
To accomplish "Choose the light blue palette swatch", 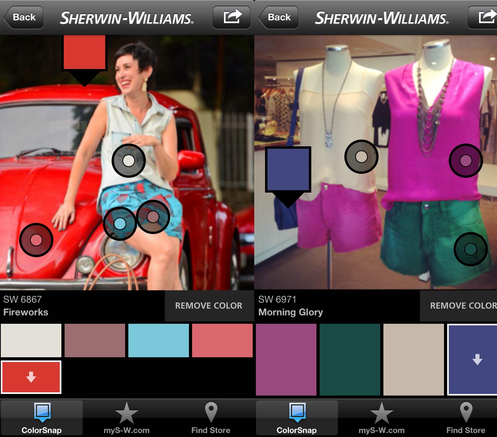I will pos(159,340).
